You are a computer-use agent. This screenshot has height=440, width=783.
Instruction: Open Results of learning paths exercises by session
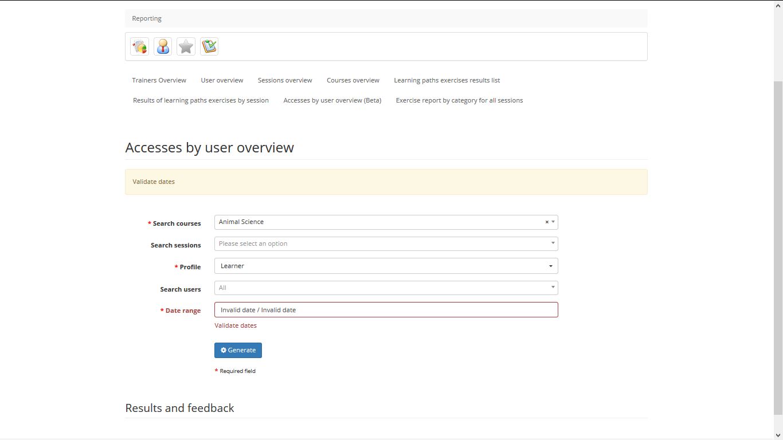201,100
